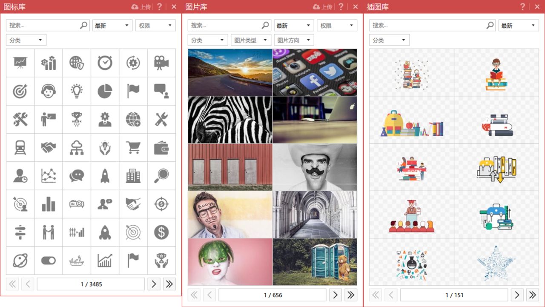Open sort dropdown in picture library

pyautogui.click(x=294, y=26)
